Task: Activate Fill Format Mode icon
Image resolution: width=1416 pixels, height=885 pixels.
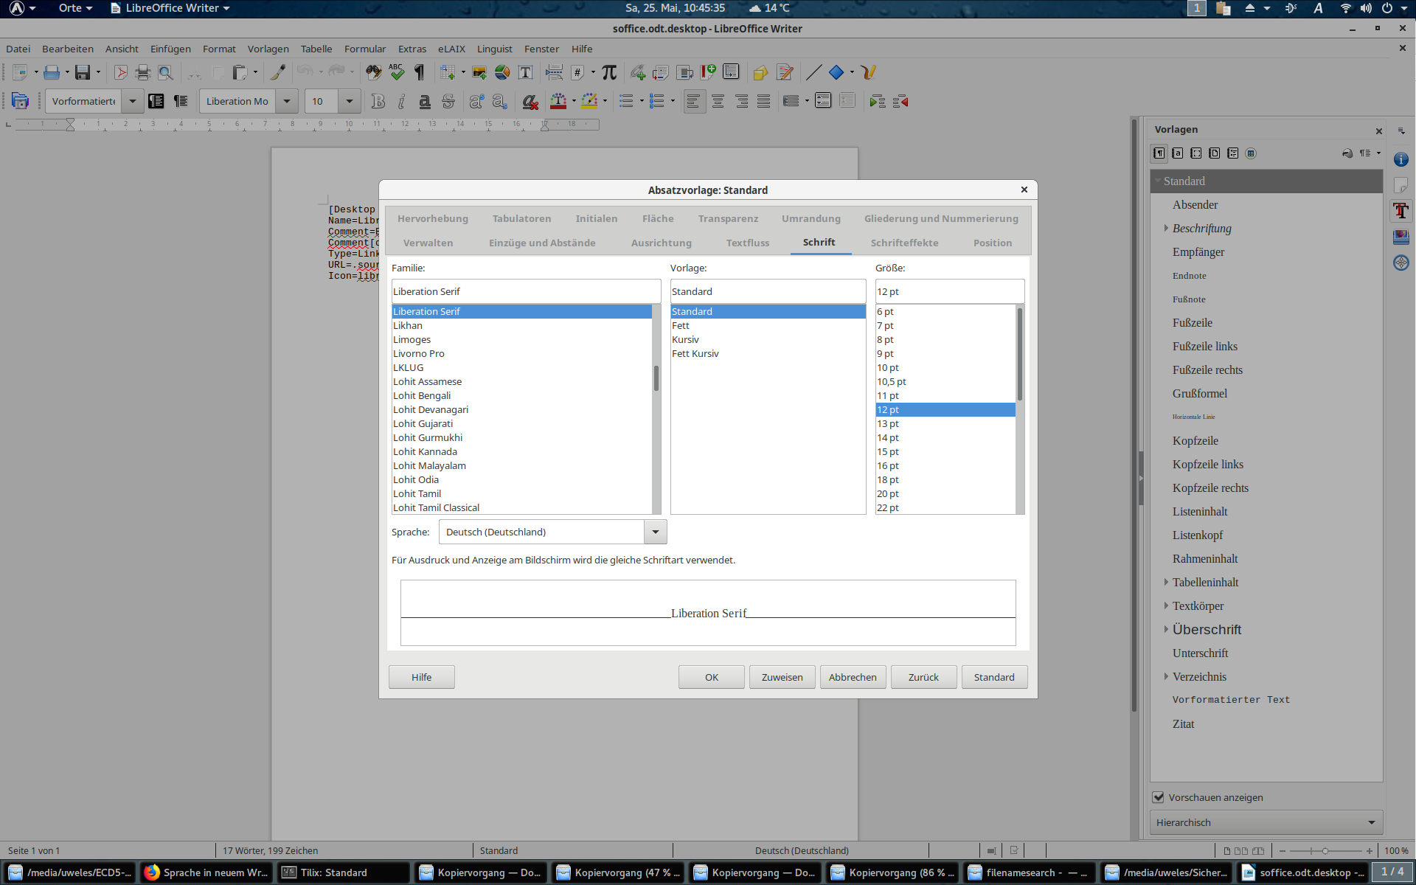Action: coord(1347,153)
